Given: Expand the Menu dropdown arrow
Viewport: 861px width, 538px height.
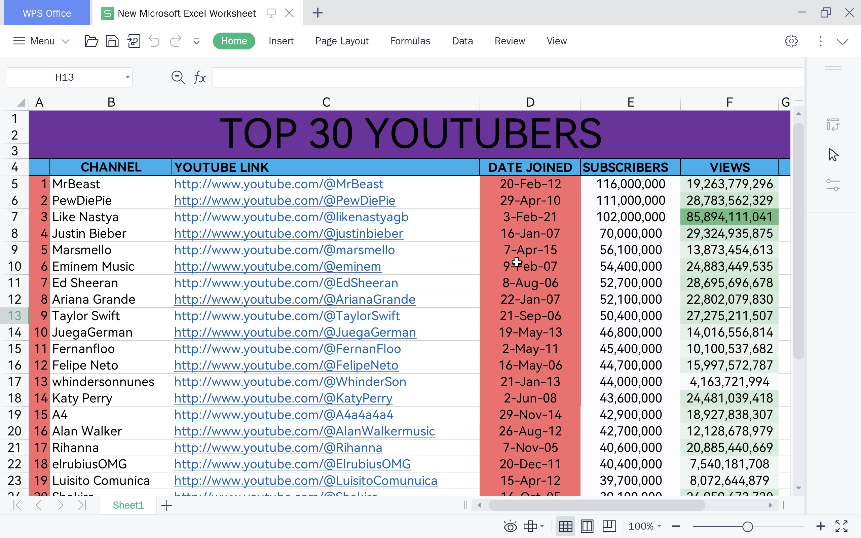Looking at the screenshot, I should point(66,41).
